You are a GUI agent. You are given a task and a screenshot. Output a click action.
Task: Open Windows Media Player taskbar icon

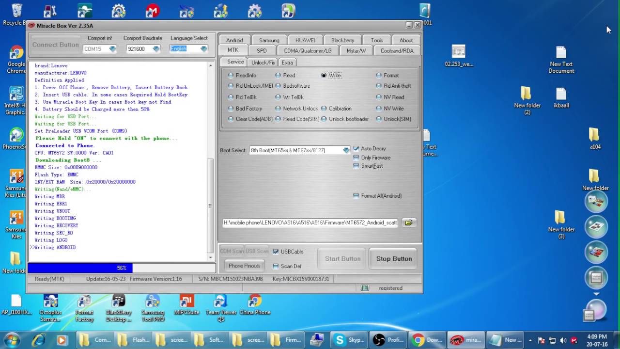coord(62,340)
